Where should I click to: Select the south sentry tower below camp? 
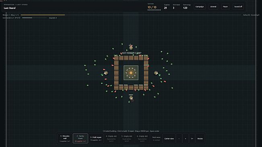(x=131, y=98)
